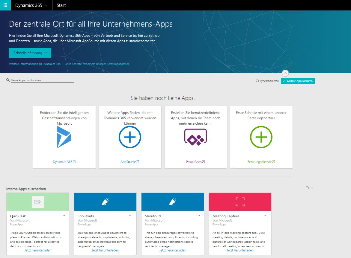This screenshot has height=258, width=351.
Task: Collapse the banner with round chevron-up button
Action: click(285, 73)
